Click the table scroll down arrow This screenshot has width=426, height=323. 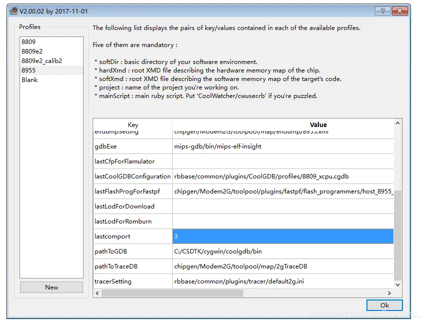397,284
